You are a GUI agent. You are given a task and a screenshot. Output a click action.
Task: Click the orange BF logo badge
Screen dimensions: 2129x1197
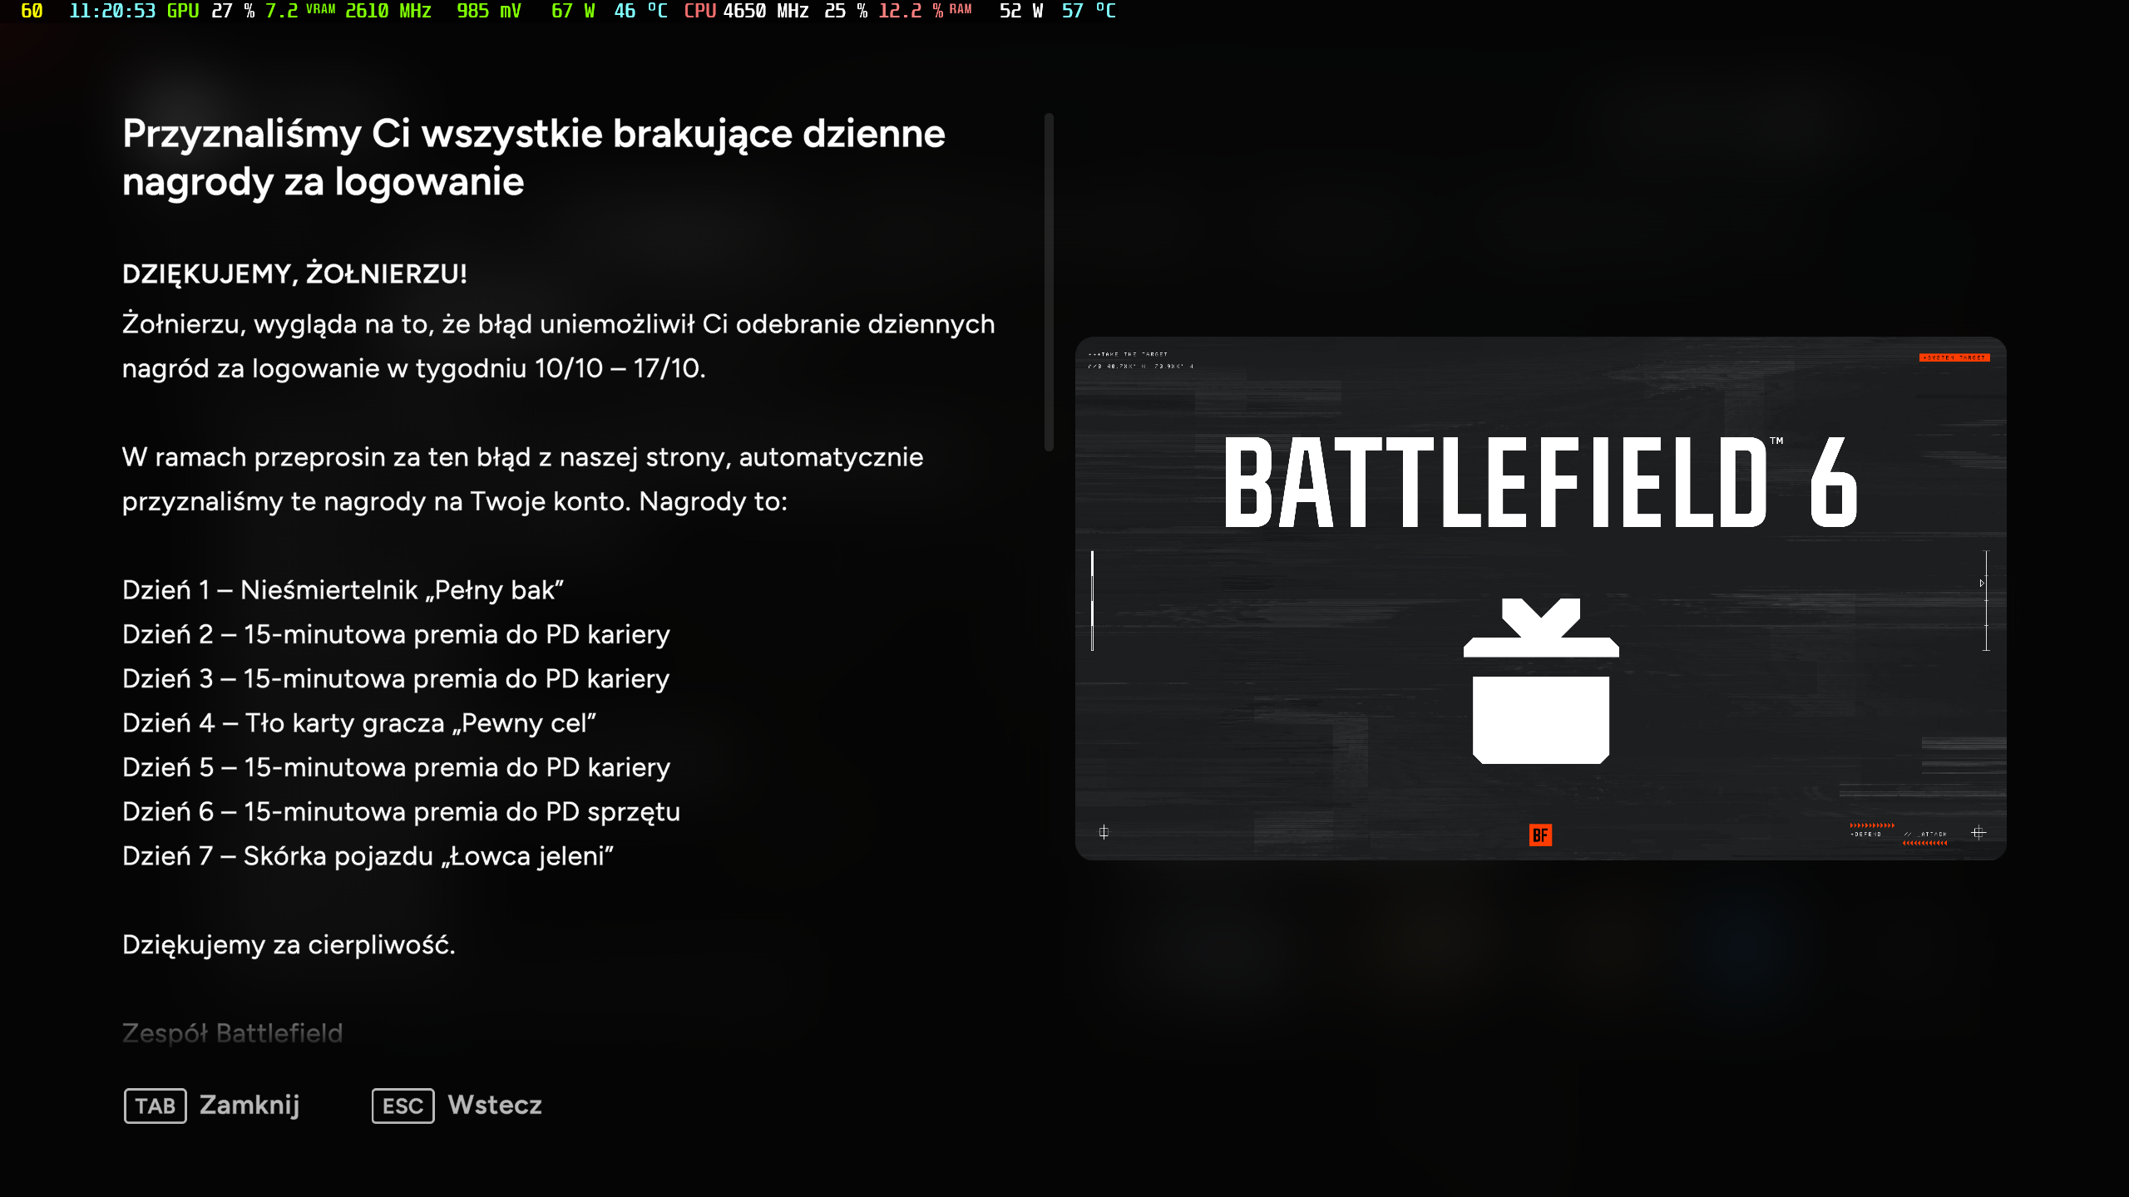click(1540, 835)
